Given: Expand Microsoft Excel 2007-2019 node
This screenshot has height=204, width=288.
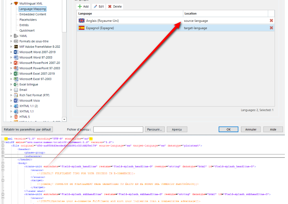Looking at the screenshot, I should pyautogui.click(x=11, y=73).
